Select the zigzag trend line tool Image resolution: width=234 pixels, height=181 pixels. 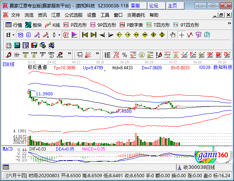click(190, 35)
